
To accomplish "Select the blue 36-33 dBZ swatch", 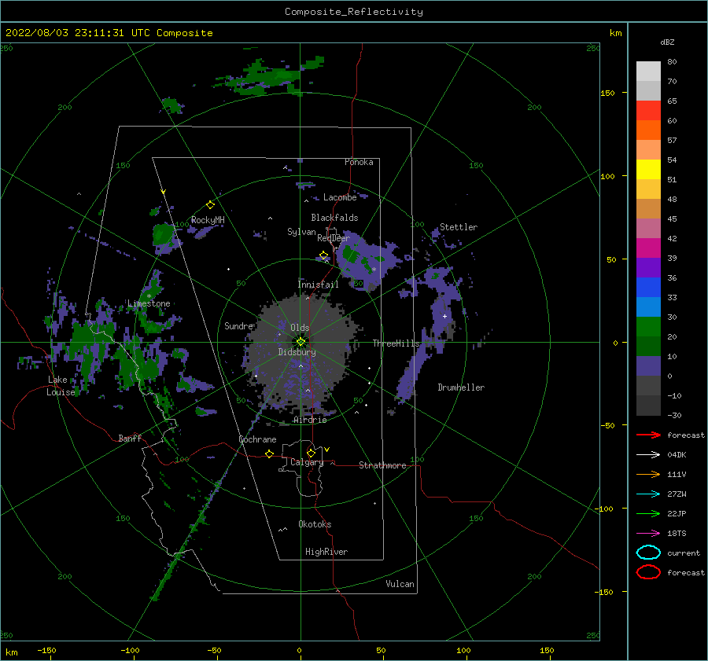I will [x=648, y=287].
